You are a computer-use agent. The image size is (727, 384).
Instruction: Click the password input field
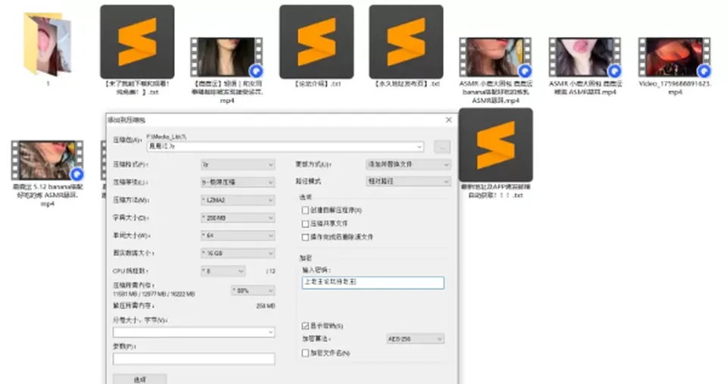pyautogui.click(x=373, y=283)
